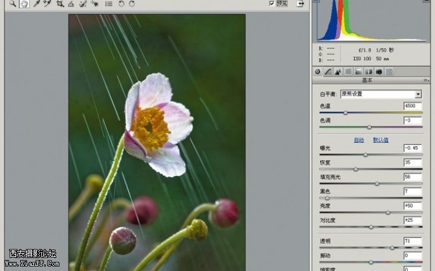Image resolution: width=435 pixels, height=271 pixels.
Task: Select the Hand tool
Action: pos(24,4)
